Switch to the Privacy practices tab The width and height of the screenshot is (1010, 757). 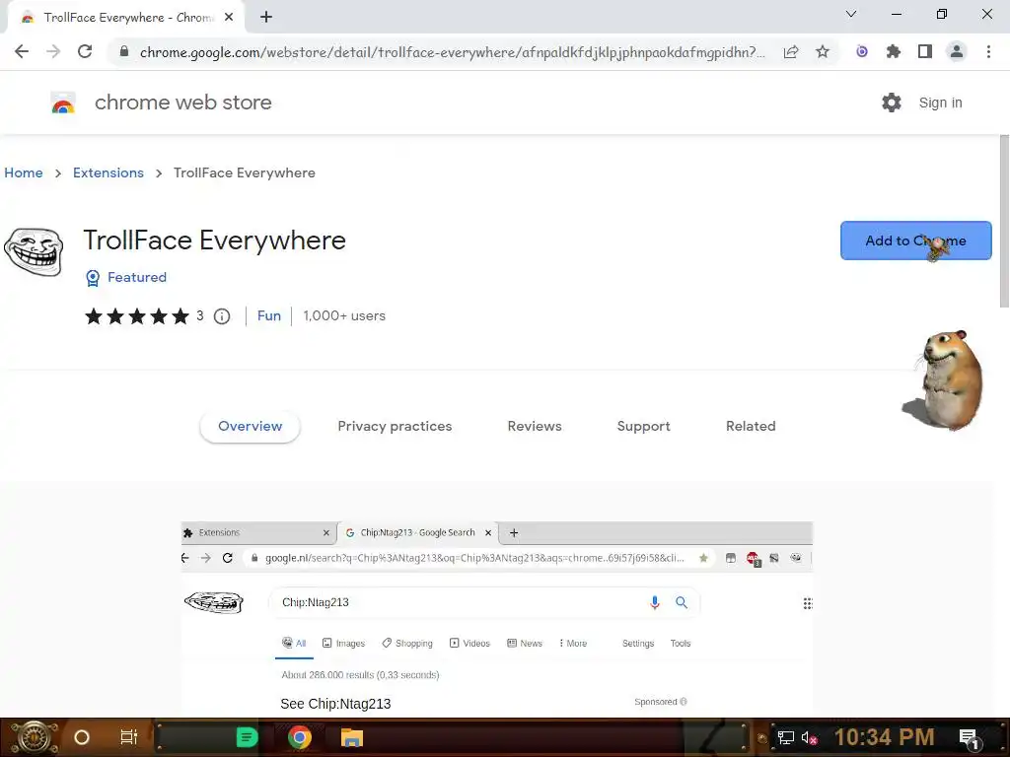[x=395, y=426]
